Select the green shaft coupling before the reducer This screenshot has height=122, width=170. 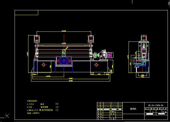[x=95, y=55]
